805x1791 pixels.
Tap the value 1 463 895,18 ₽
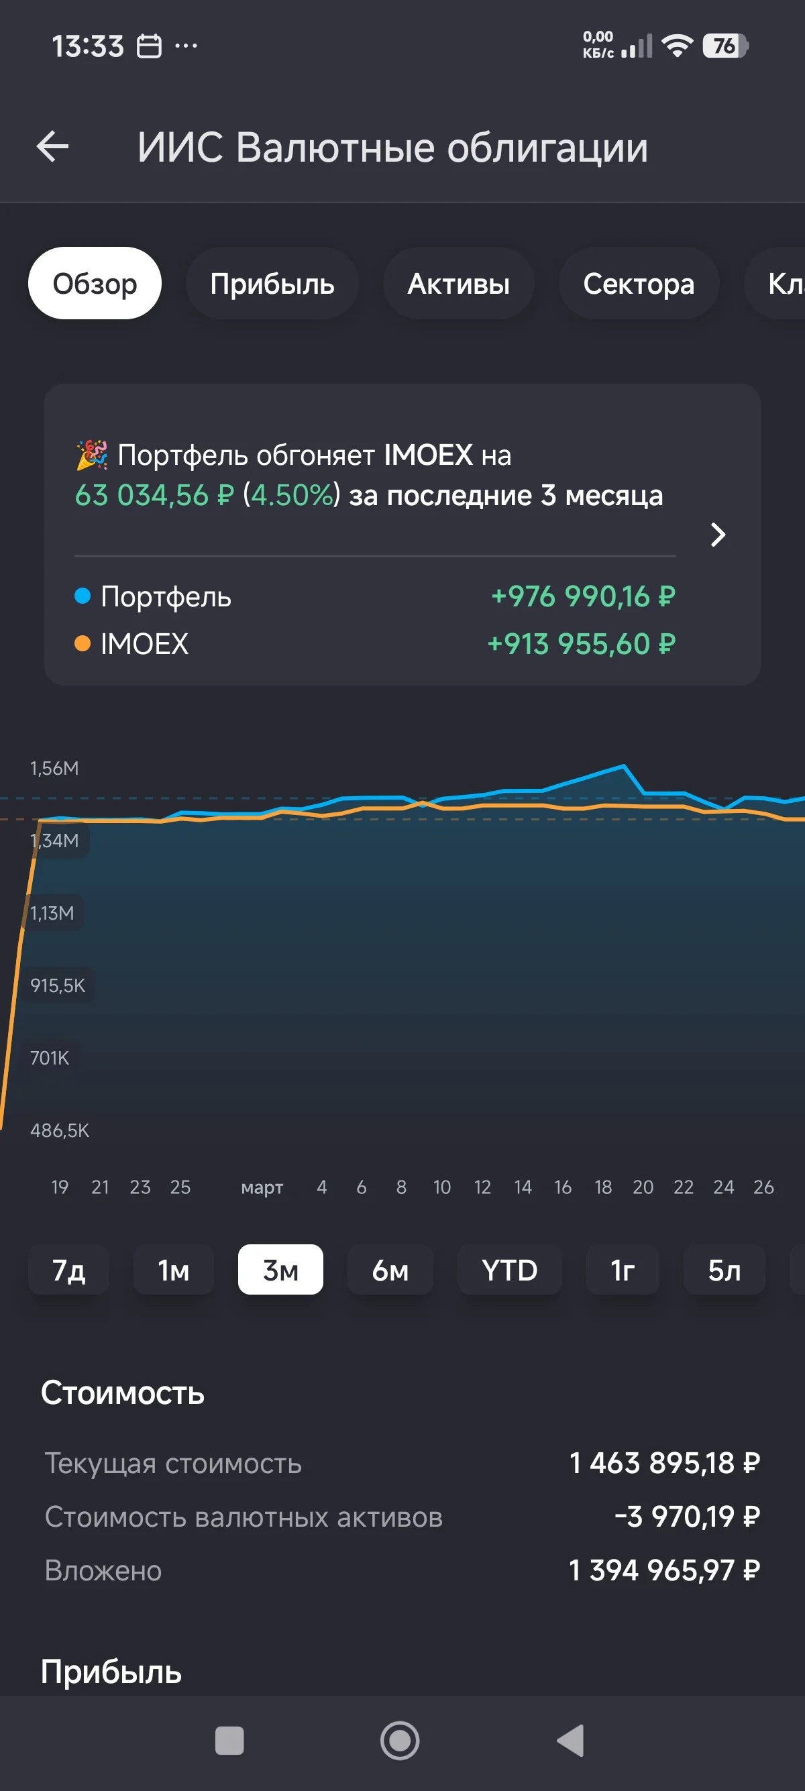tap(665, 1463)
